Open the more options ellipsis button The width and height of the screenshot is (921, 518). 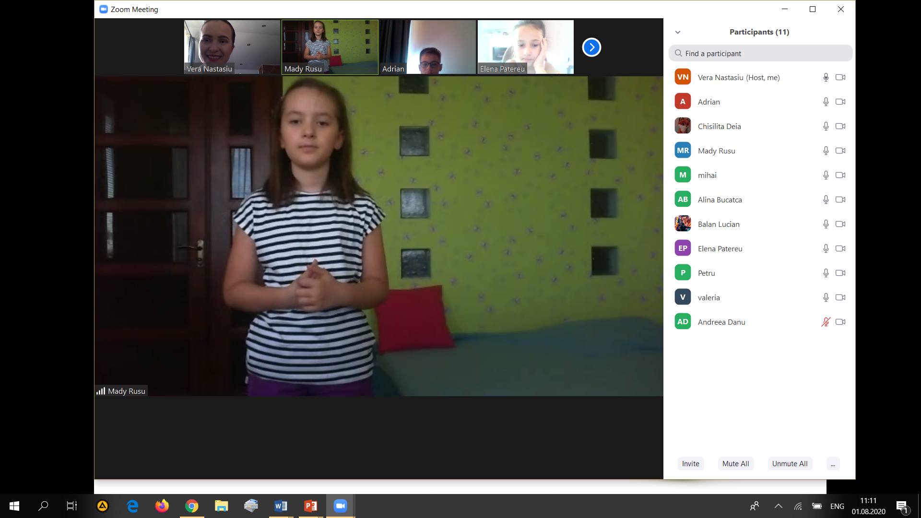click(x=833, y=464)
